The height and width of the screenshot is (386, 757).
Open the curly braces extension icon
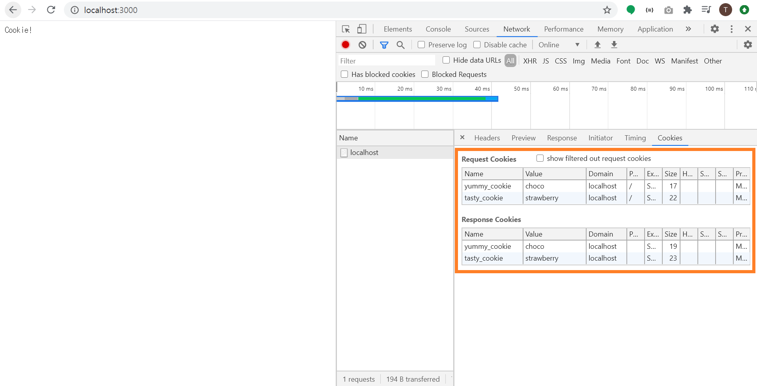[649, 10]
